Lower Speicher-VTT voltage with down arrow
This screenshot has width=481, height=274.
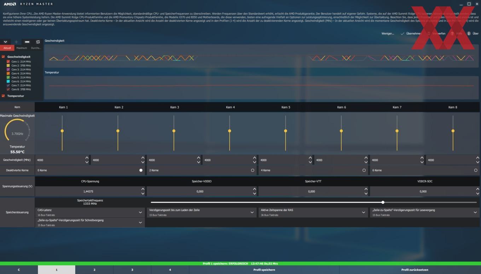coord(366,194)
